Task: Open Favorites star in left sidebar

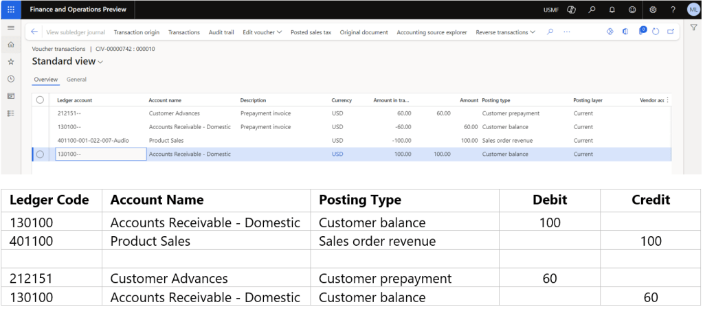Action: [x=10, y=62]
